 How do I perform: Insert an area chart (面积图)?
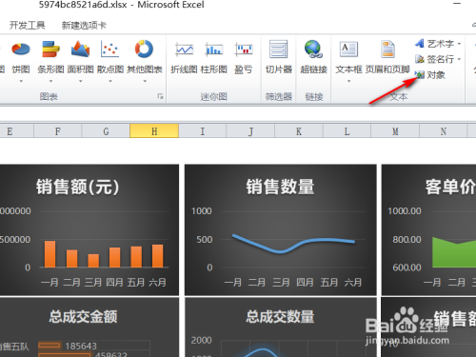[80, 56]
